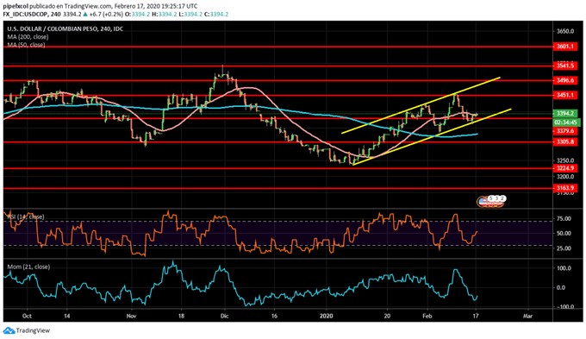Click the 50.00 RSI axis value
Image resolution: width=586 pixels, height=339 pixels.
564,233
